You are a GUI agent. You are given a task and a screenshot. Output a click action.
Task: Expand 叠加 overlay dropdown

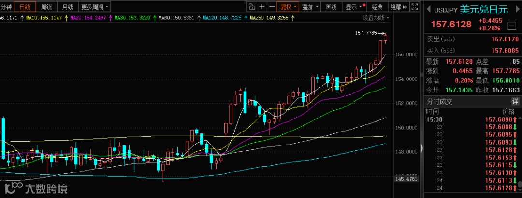pos(310,7)
